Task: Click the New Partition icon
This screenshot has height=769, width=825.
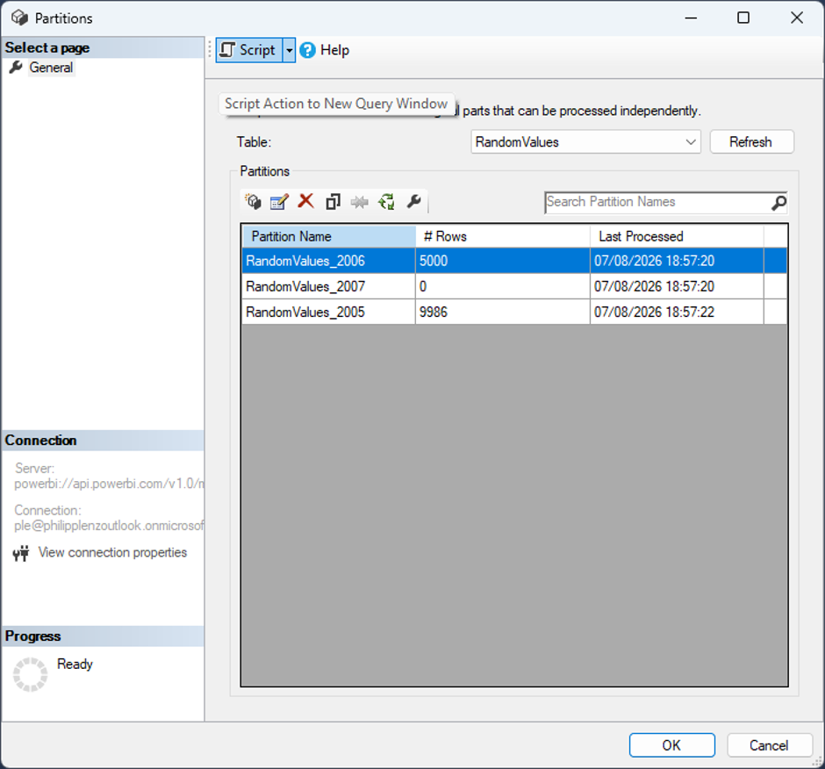Action: (x=253, y=202)
